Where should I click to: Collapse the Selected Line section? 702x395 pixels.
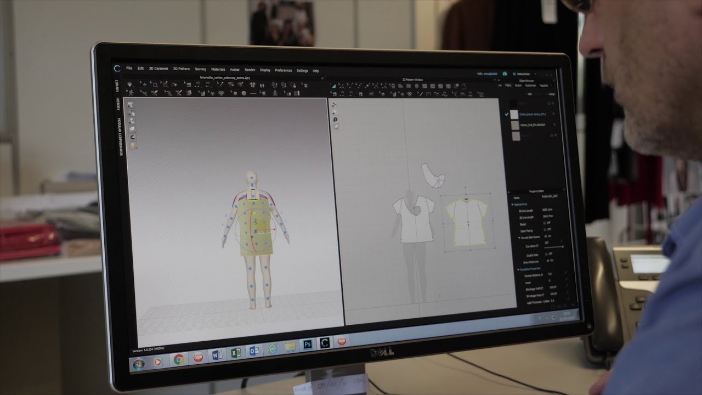click(512, 205)
